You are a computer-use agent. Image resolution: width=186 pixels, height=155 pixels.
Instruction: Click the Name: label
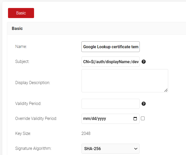coord(21,47)
